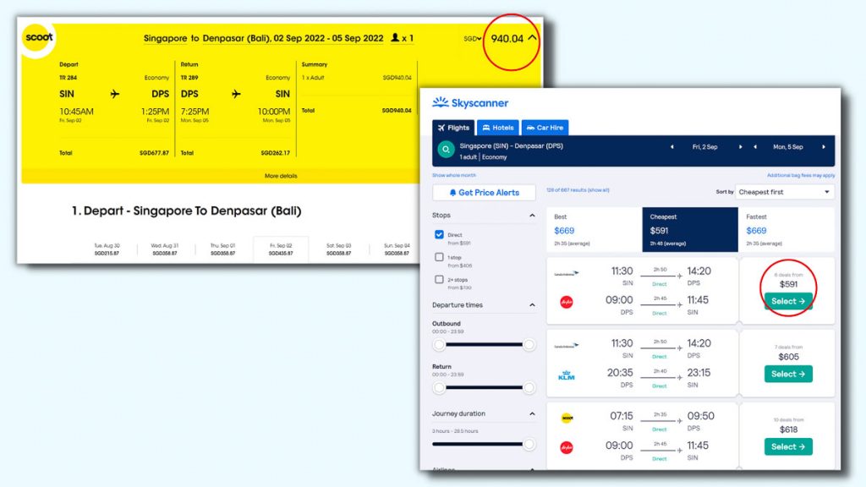Collapse the Journey duration filter section
Screen dimensions: 866x487
coord(532,413)
